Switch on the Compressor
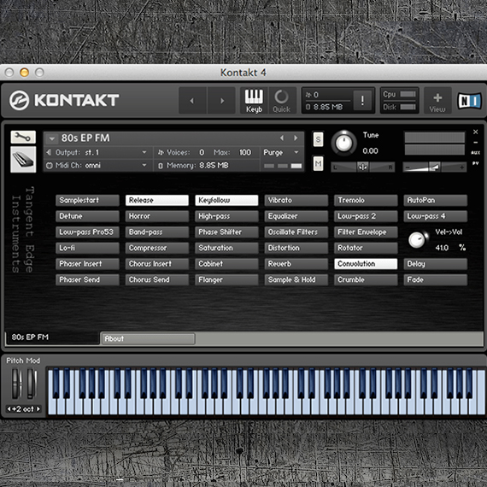487x487 pixels. 157,248
